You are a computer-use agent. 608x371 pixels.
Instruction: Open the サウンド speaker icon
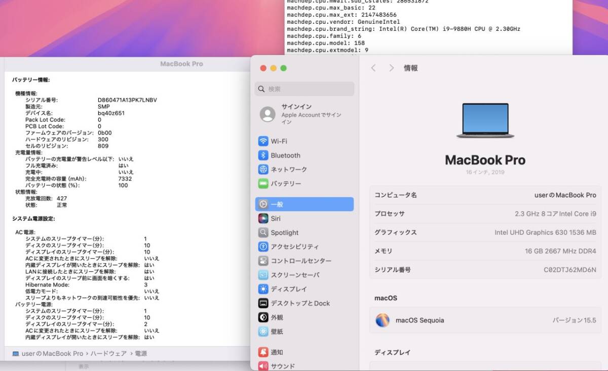[x=263, y=366]
